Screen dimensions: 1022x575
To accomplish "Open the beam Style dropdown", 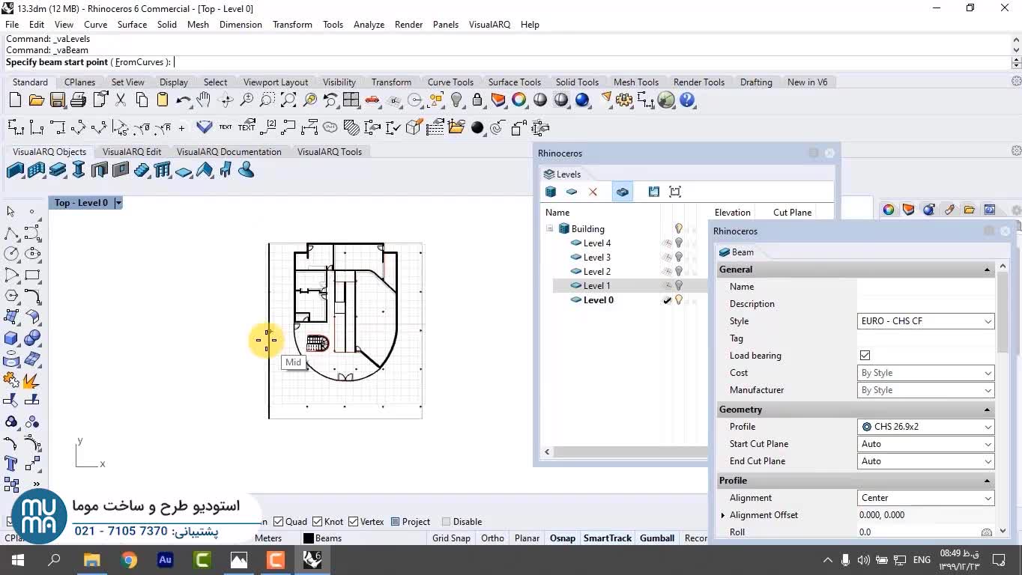I will coord(925,321).
